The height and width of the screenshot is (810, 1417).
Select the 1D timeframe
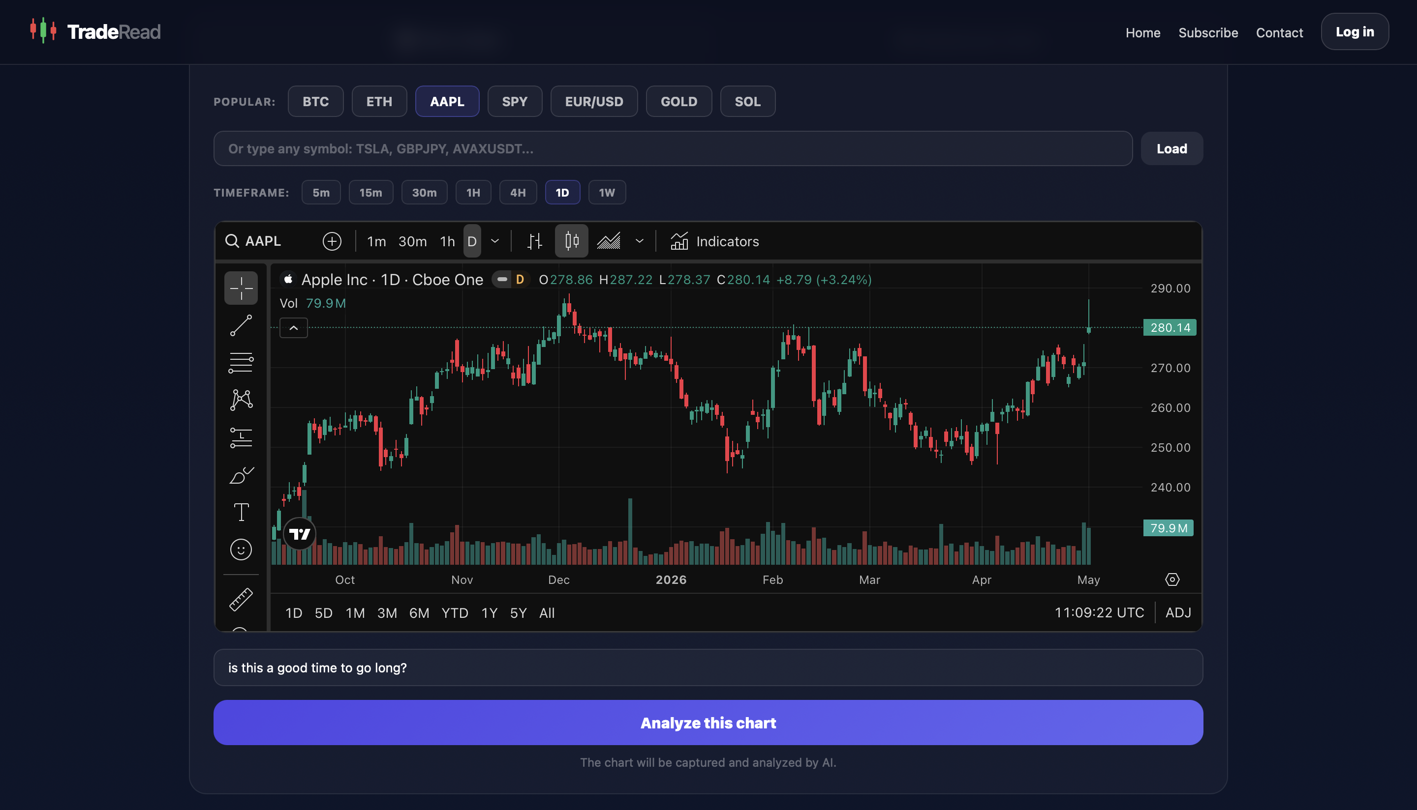point(562,193)
